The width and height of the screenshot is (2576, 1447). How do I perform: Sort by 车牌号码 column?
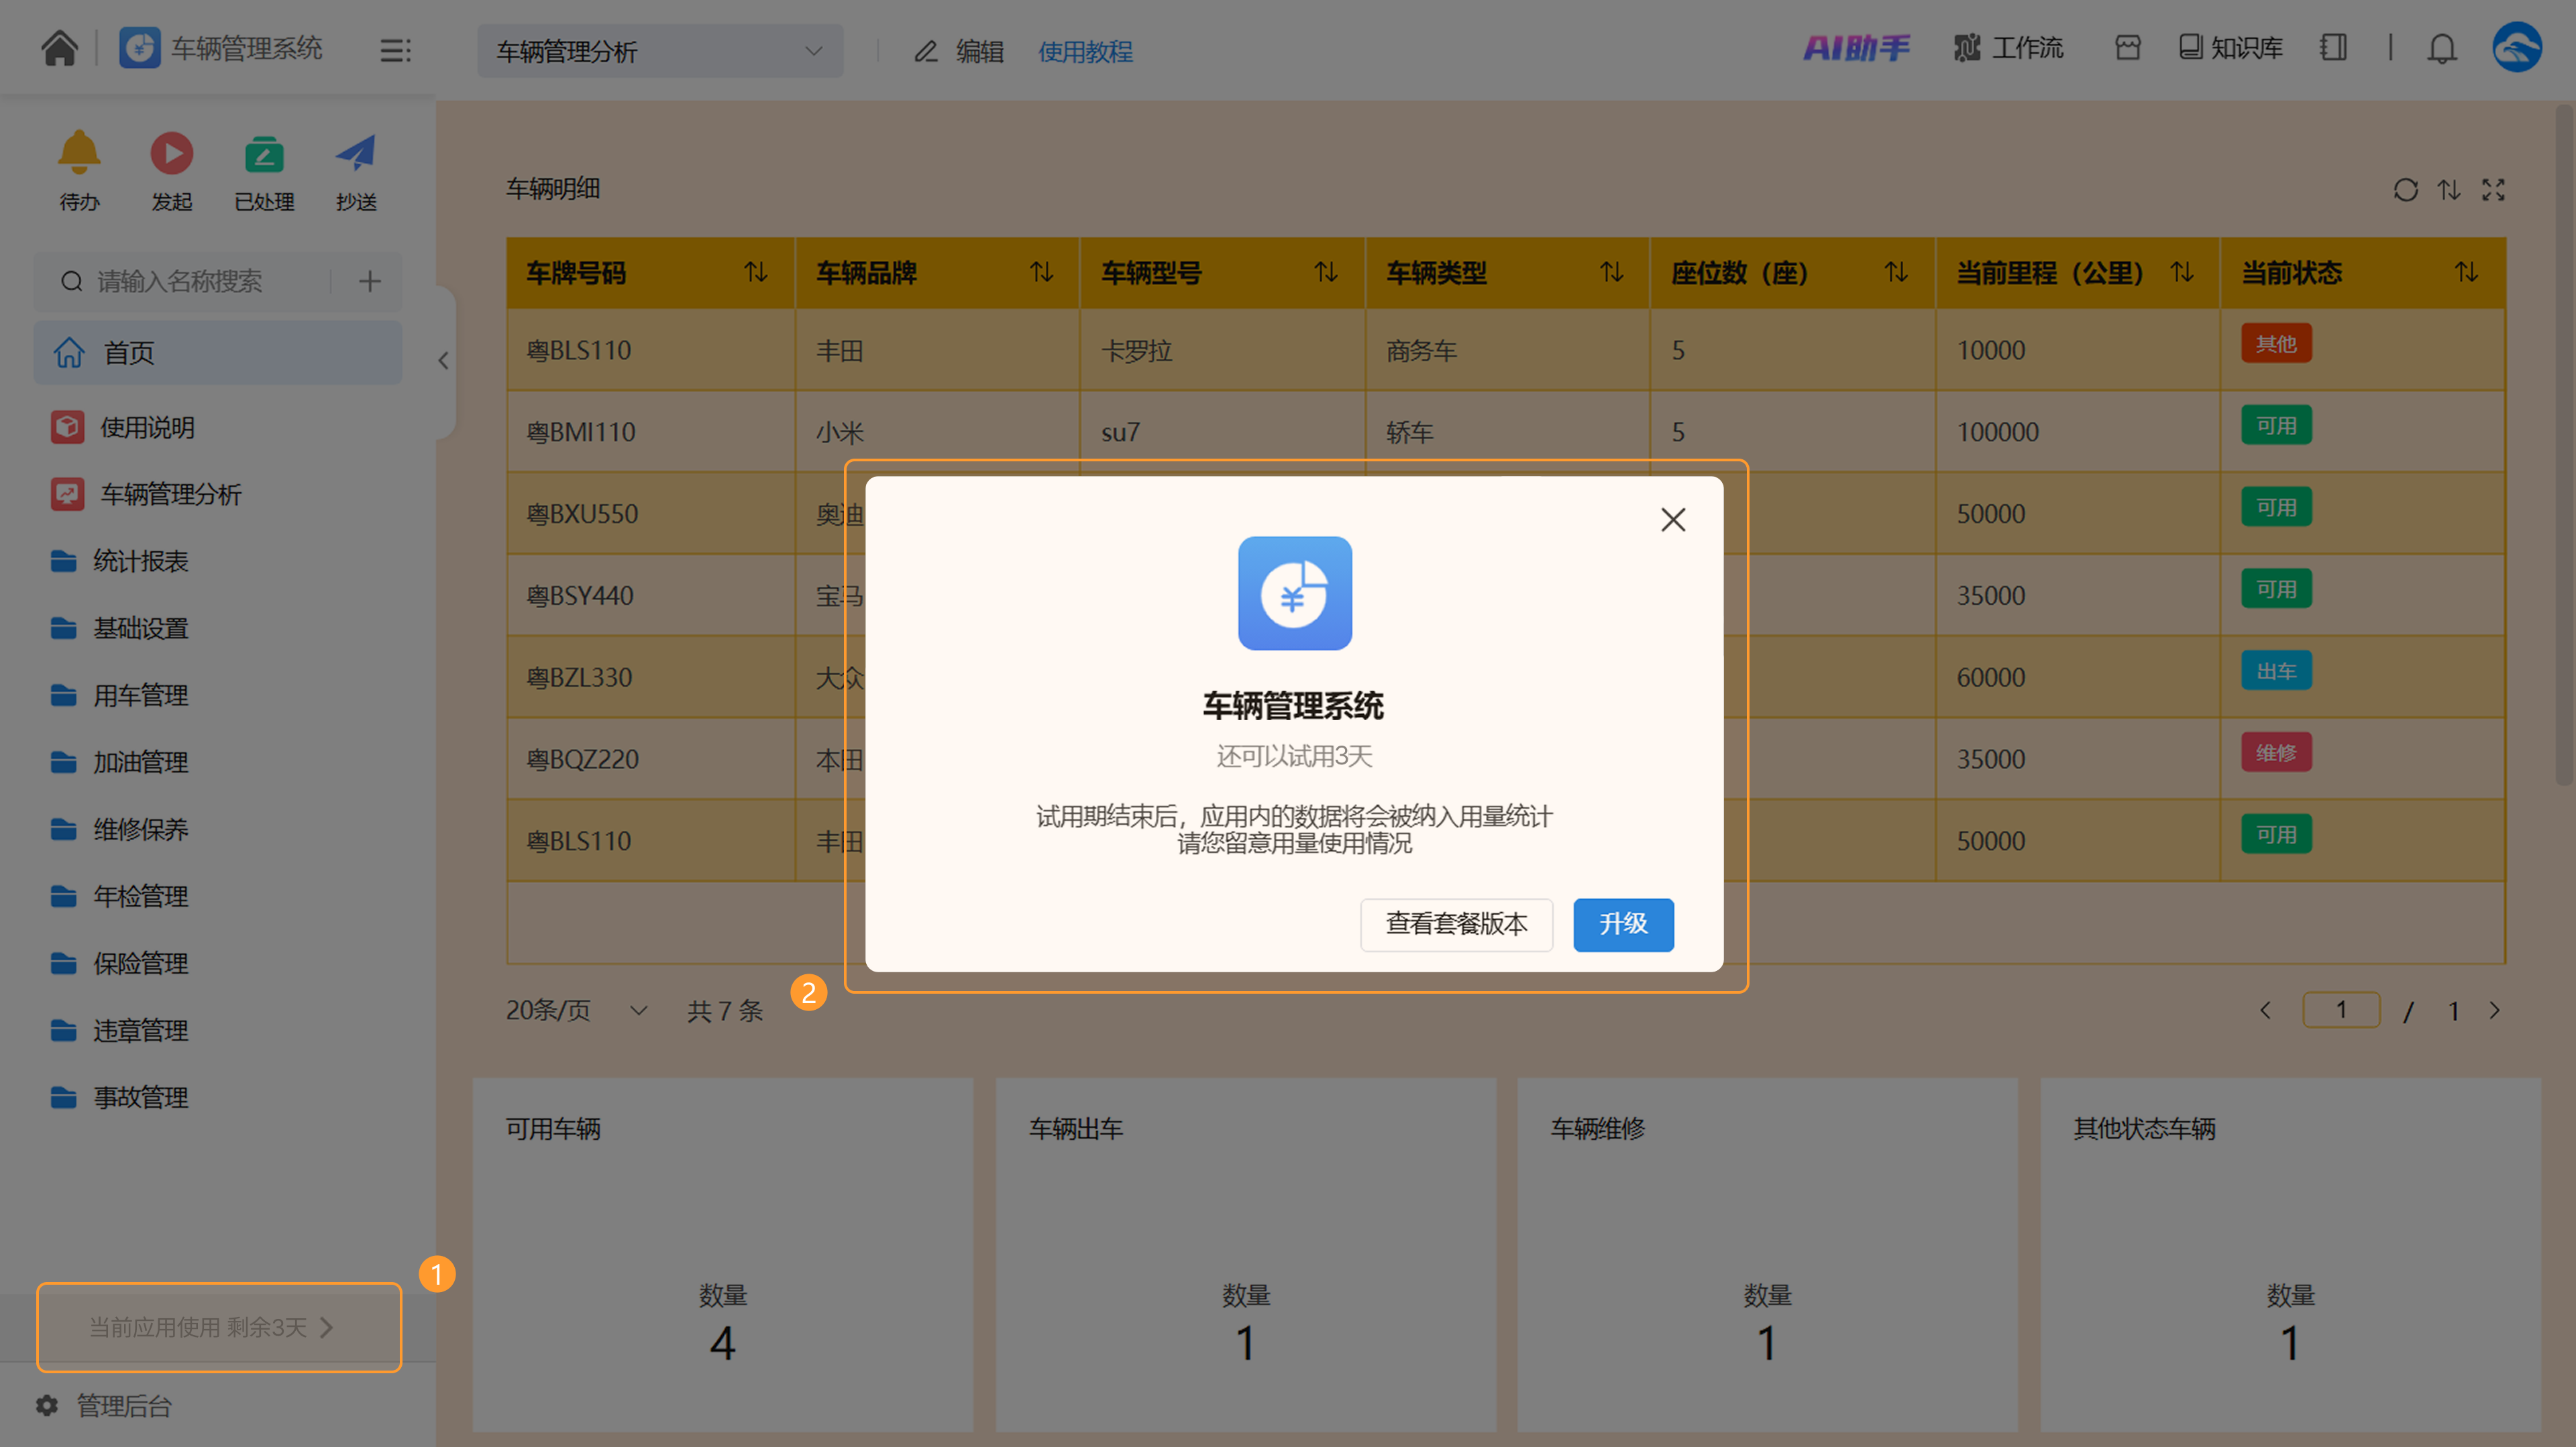[756, 272]
